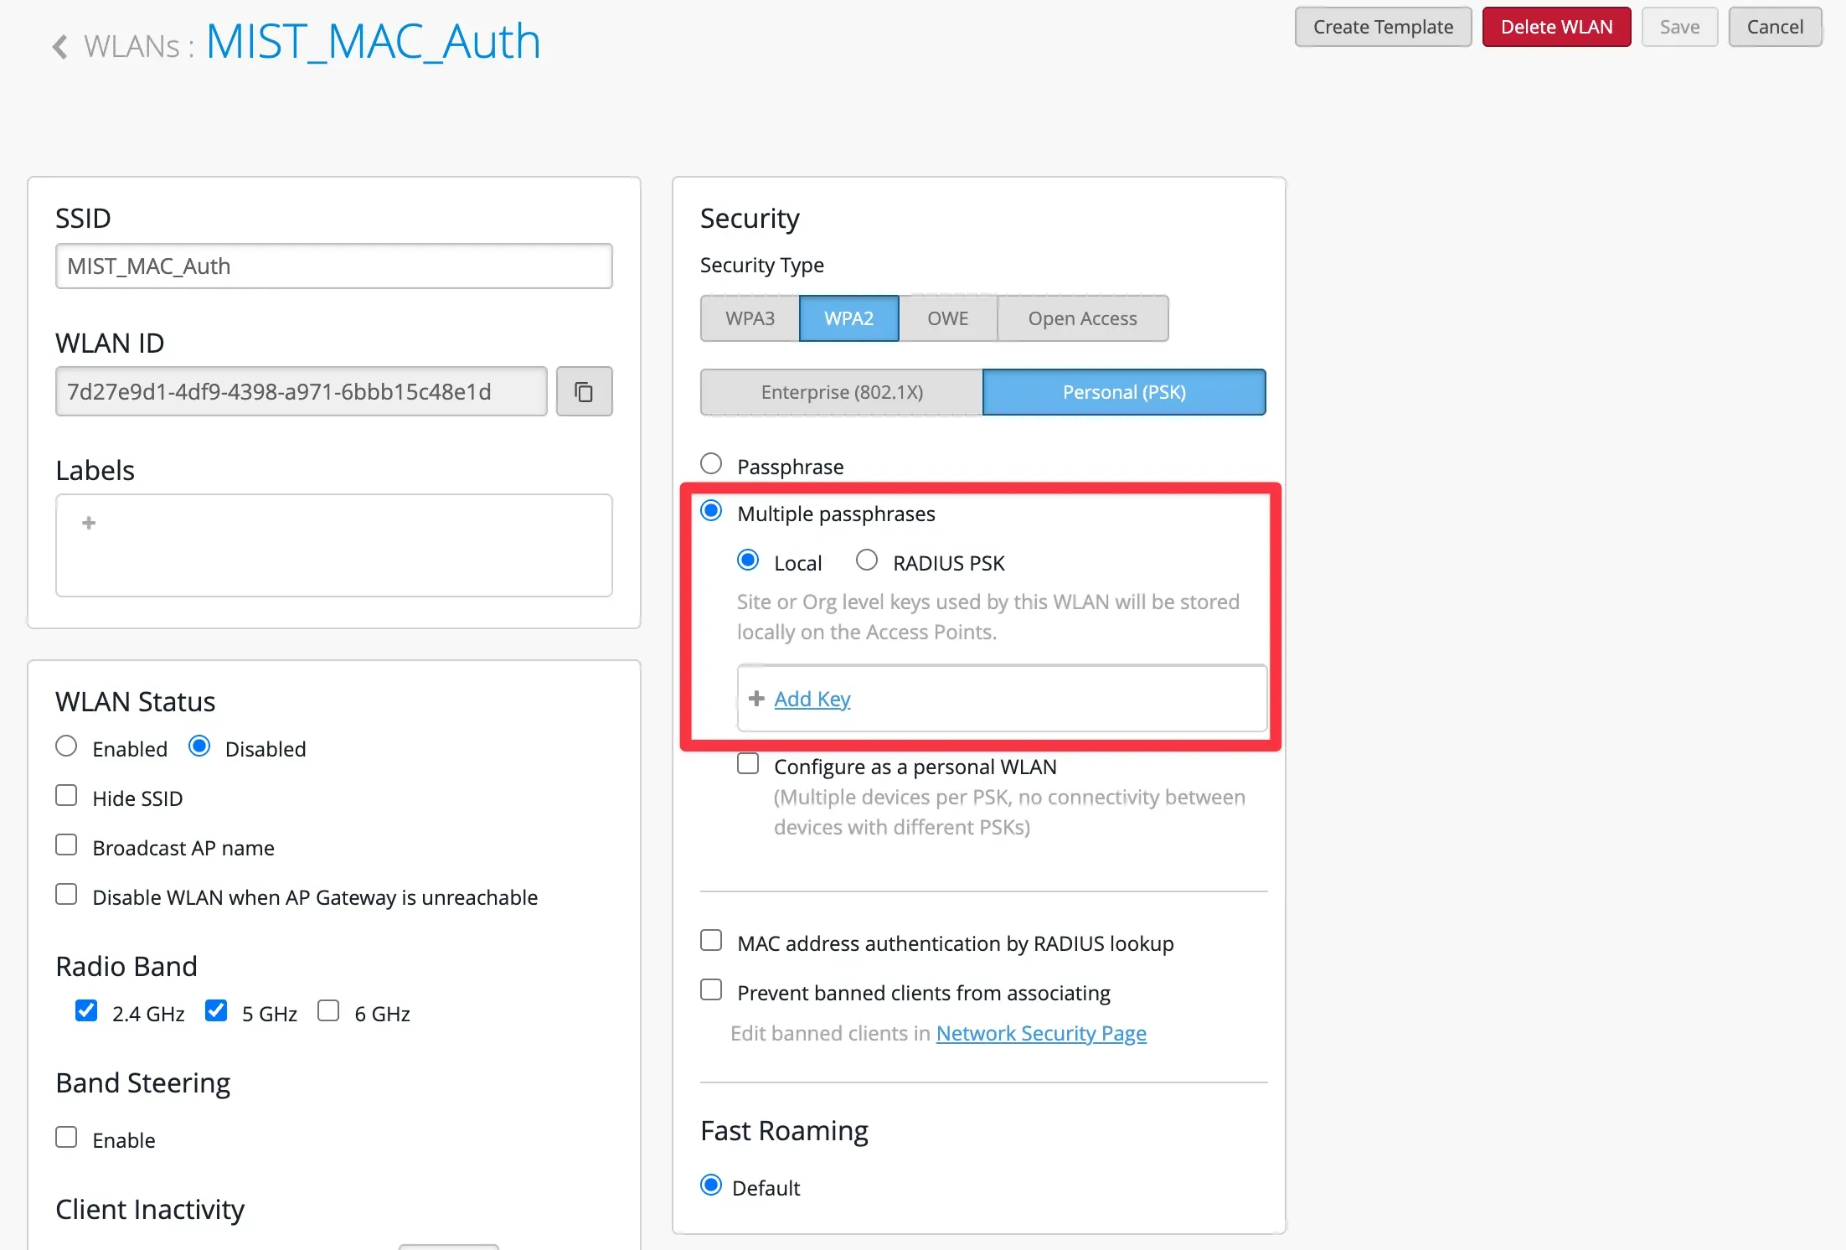Select the WPA3 security type tab
This screenshot has width=1846, height=1250.
tap(750, 318)
